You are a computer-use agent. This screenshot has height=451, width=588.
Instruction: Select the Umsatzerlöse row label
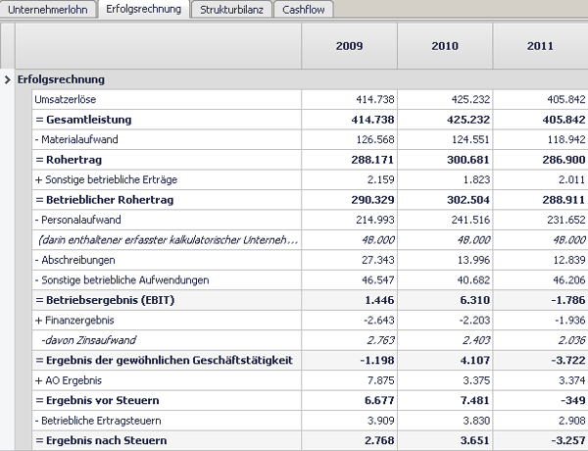pos(66,99)
